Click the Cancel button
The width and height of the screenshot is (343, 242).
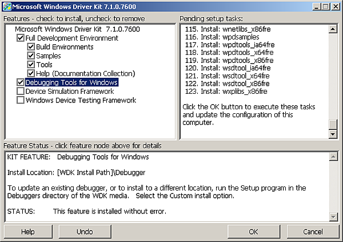(313, 232)
